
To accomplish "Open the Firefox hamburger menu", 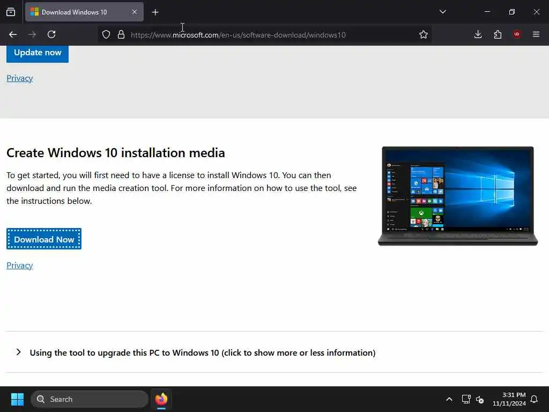I will point(536,34).
